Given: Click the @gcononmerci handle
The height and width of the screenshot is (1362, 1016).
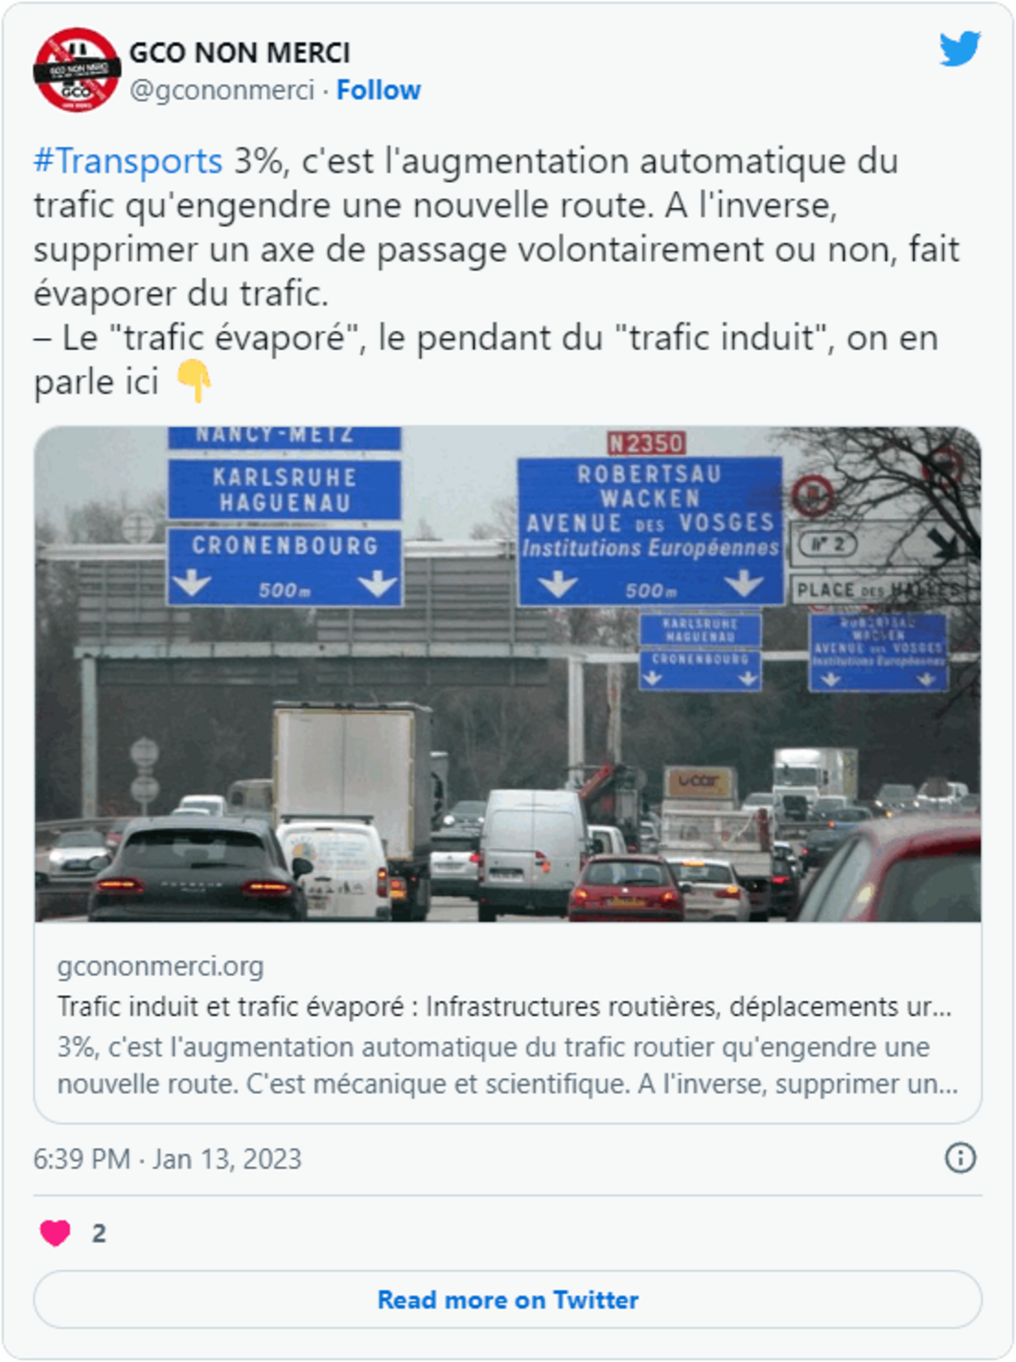Looking at the screenshot, I should tap(222, 90).
